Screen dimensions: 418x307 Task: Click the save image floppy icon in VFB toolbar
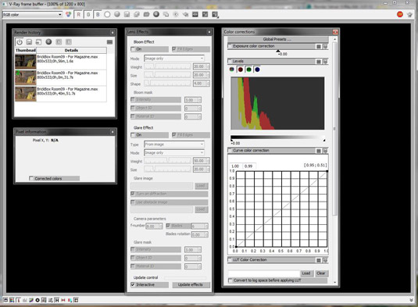point(127,14)
